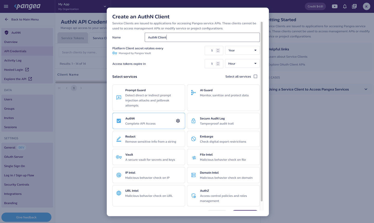Go to next page arrow in pagination
Viewport: 374px width, 223px height.
(81, 88)
